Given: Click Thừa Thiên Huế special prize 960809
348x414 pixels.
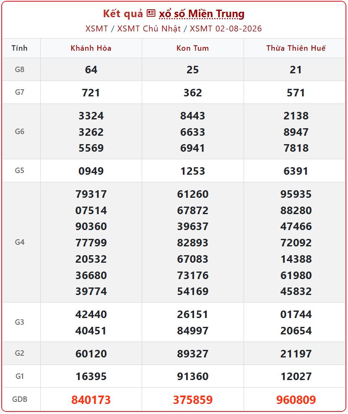Looking at the screenshot, I should pos(296,400).
